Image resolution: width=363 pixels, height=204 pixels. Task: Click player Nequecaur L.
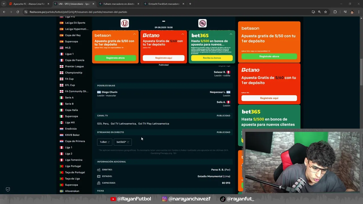click(x=218, y=92)
